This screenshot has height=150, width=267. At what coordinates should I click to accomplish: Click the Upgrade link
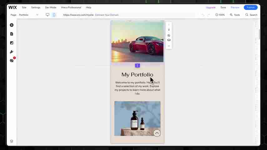(x=211, y=7)
